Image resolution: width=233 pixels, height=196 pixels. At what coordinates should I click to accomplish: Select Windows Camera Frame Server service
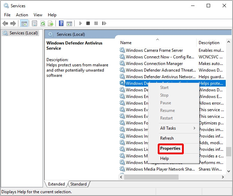point(154,50)
